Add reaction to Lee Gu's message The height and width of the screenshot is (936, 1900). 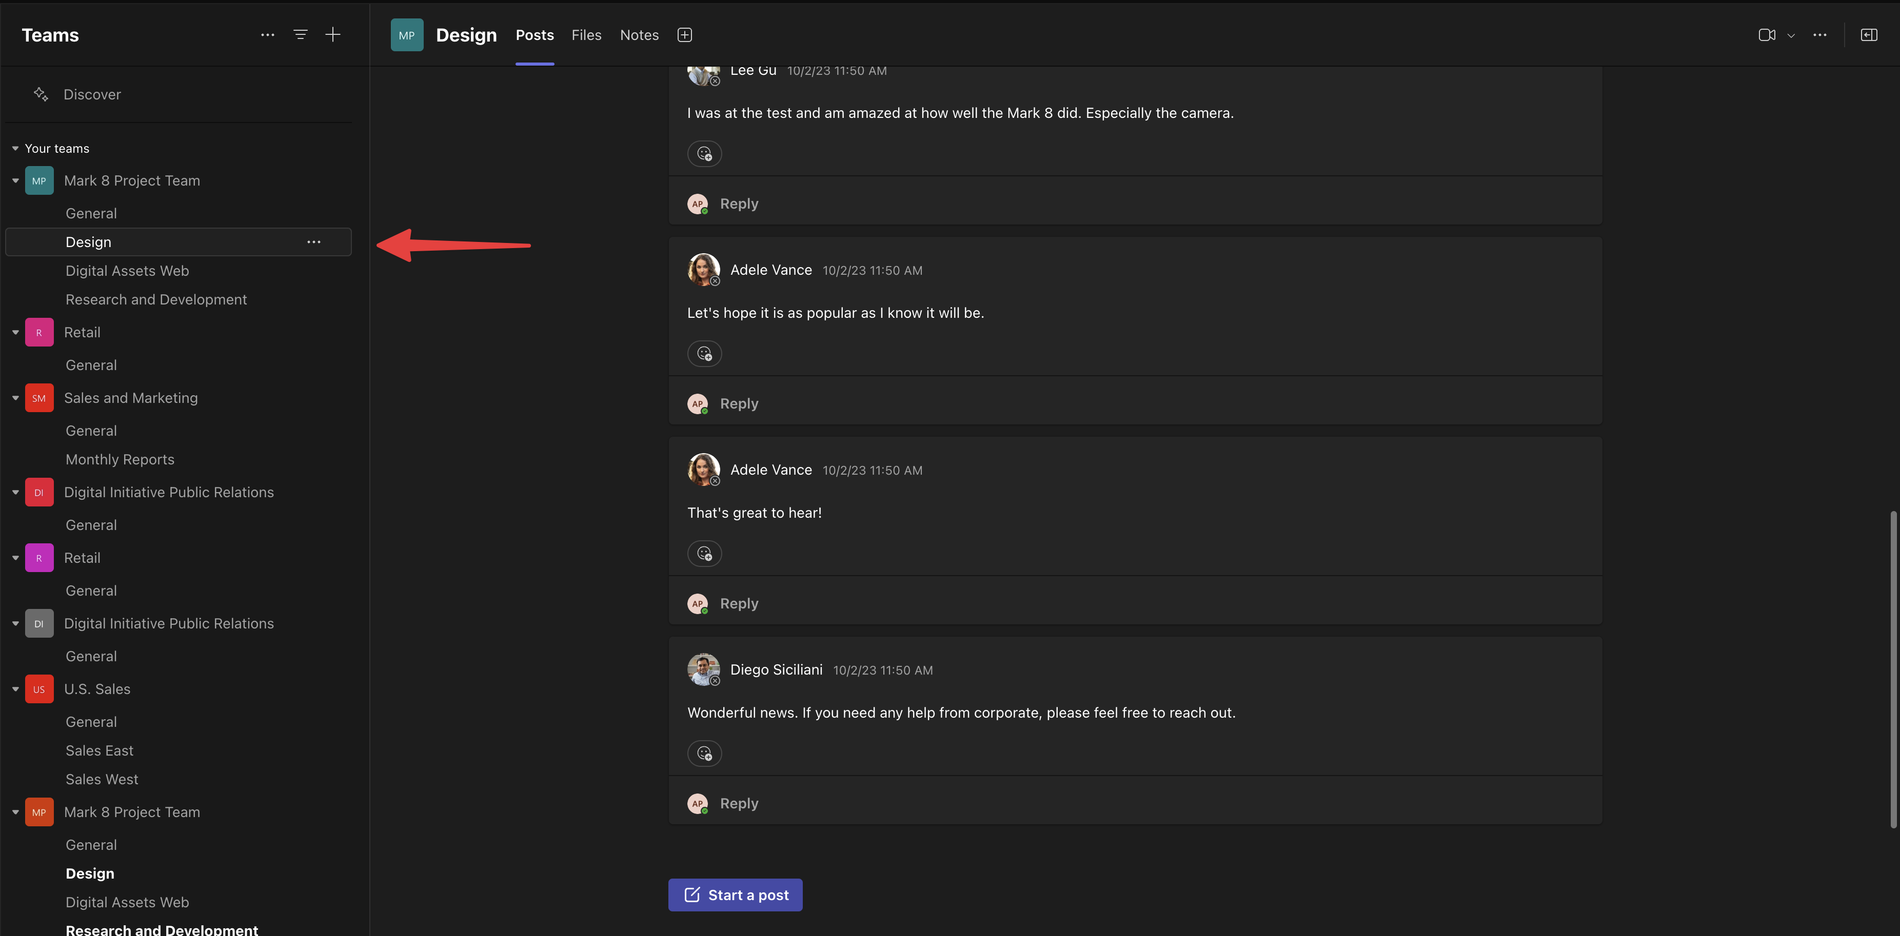(x=704, y=153)
